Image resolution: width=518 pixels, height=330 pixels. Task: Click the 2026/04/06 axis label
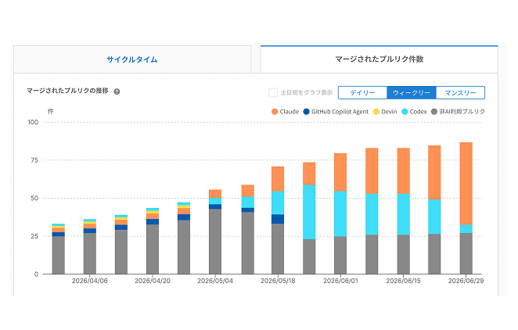[x=90, y=281]
